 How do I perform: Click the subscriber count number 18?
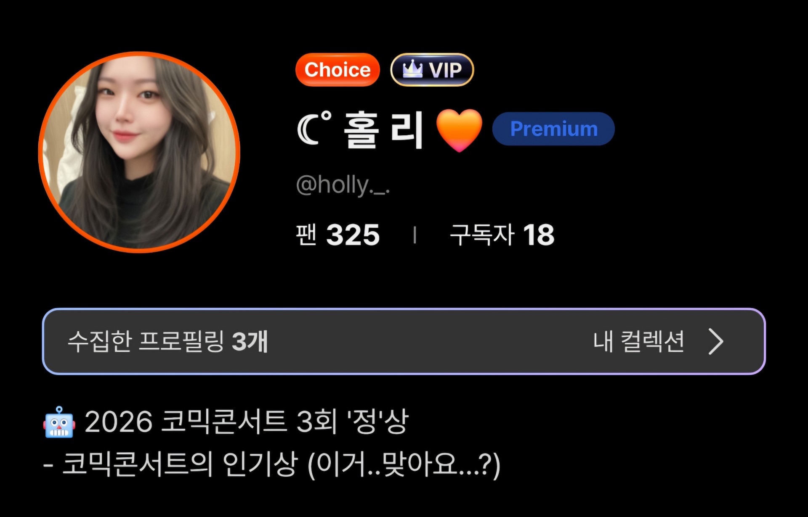pyautogui.click(x=539, y=235)
